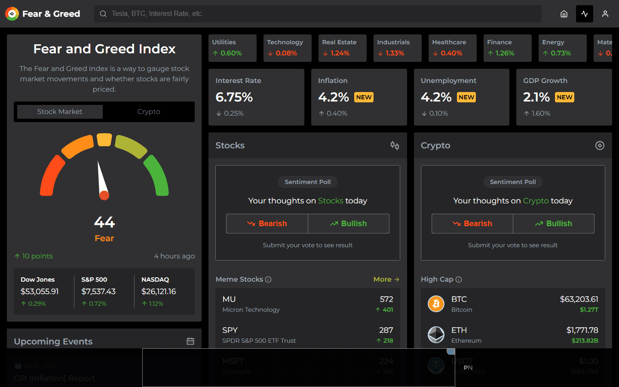Open the GDP Growth 2.1% card
Viewport: 619px width, 387px height.
[564, 97]
